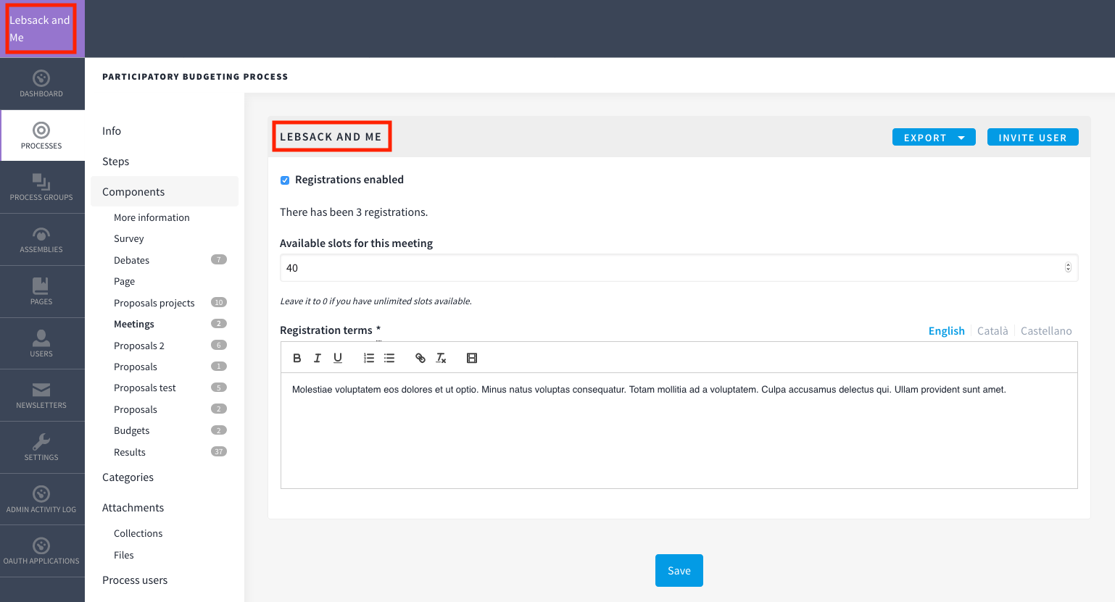Clear text formatting in editor
The width and height of the screenshot is (1115, 602).
pos(441,358)
